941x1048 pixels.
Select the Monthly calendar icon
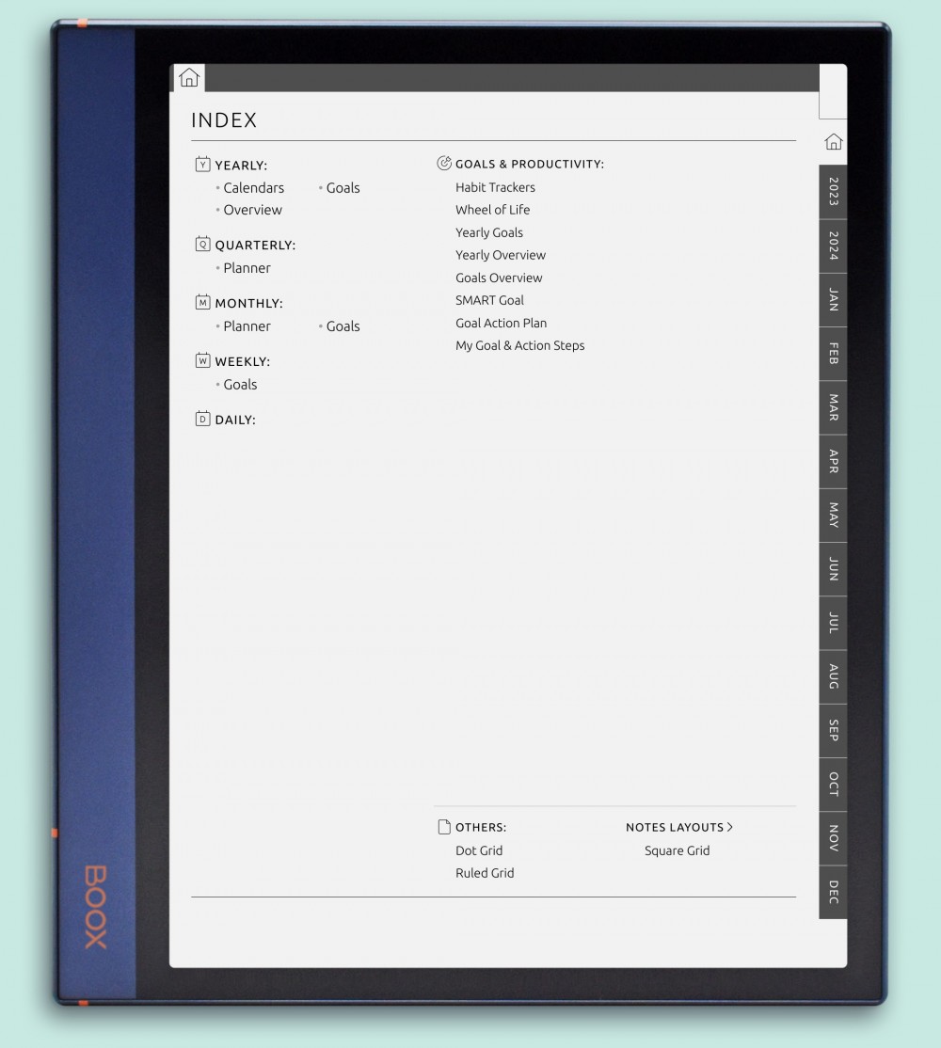pyautogui.click(x=202, y=303)
